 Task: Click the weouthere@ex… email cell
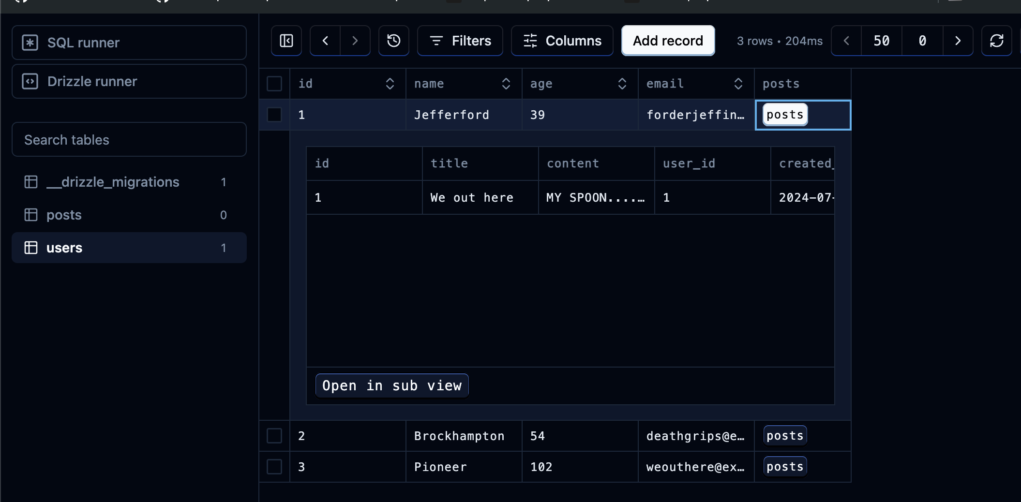696,467
